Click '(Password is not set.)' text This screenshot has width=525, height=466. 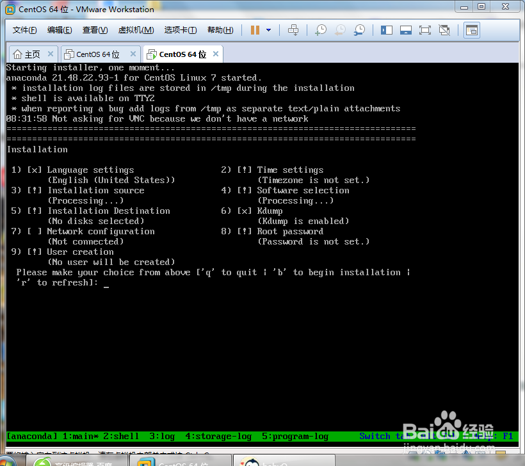[313, 242]
